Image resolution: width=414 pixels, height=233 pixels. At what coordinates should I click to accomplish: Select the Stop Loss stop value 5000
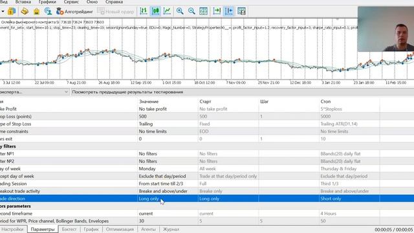(x=349, y=116)
